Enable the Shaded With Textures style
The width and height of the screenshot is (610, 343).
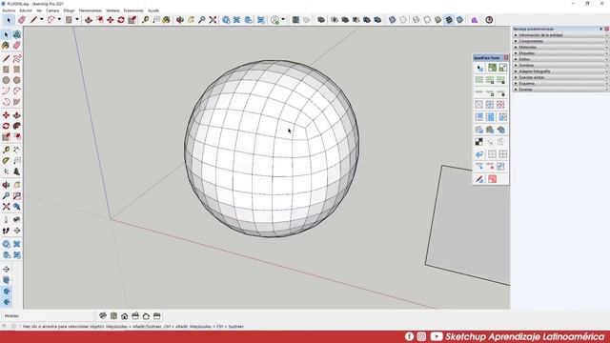449,20
